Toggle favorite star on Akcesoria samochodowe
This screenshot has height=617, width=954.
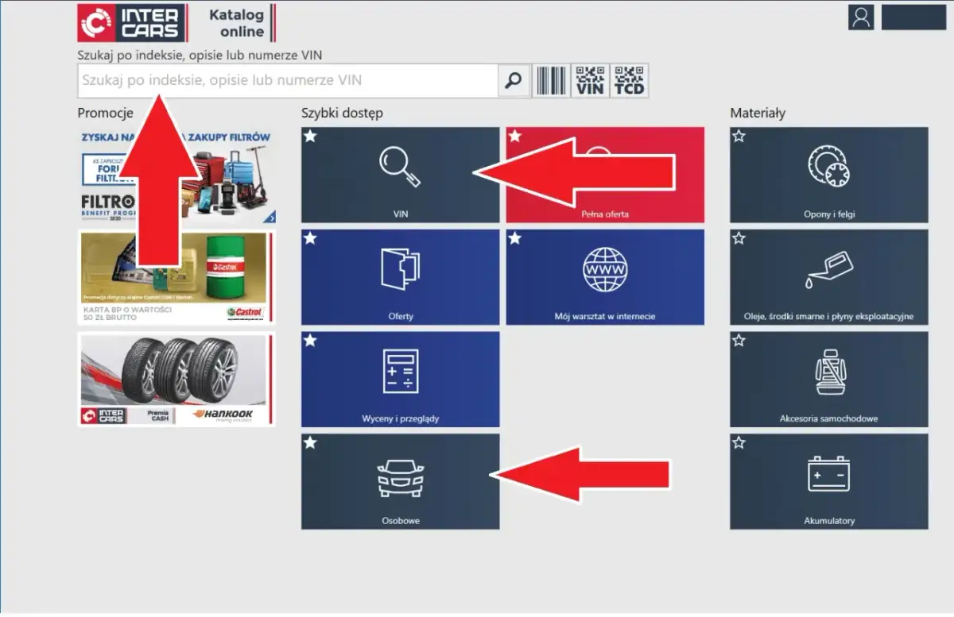[739, 341]
